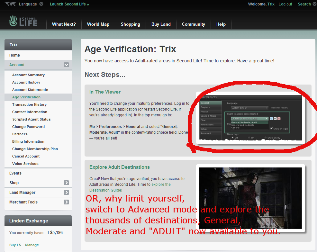Screen dimensions: 317x252
Task: Log out of the account
Action: (285, 4)
